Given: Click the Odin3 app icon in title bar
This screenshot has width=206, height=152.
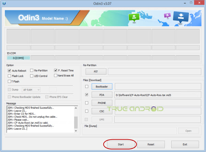Looking at the screenshot, I should coord(4,3).
